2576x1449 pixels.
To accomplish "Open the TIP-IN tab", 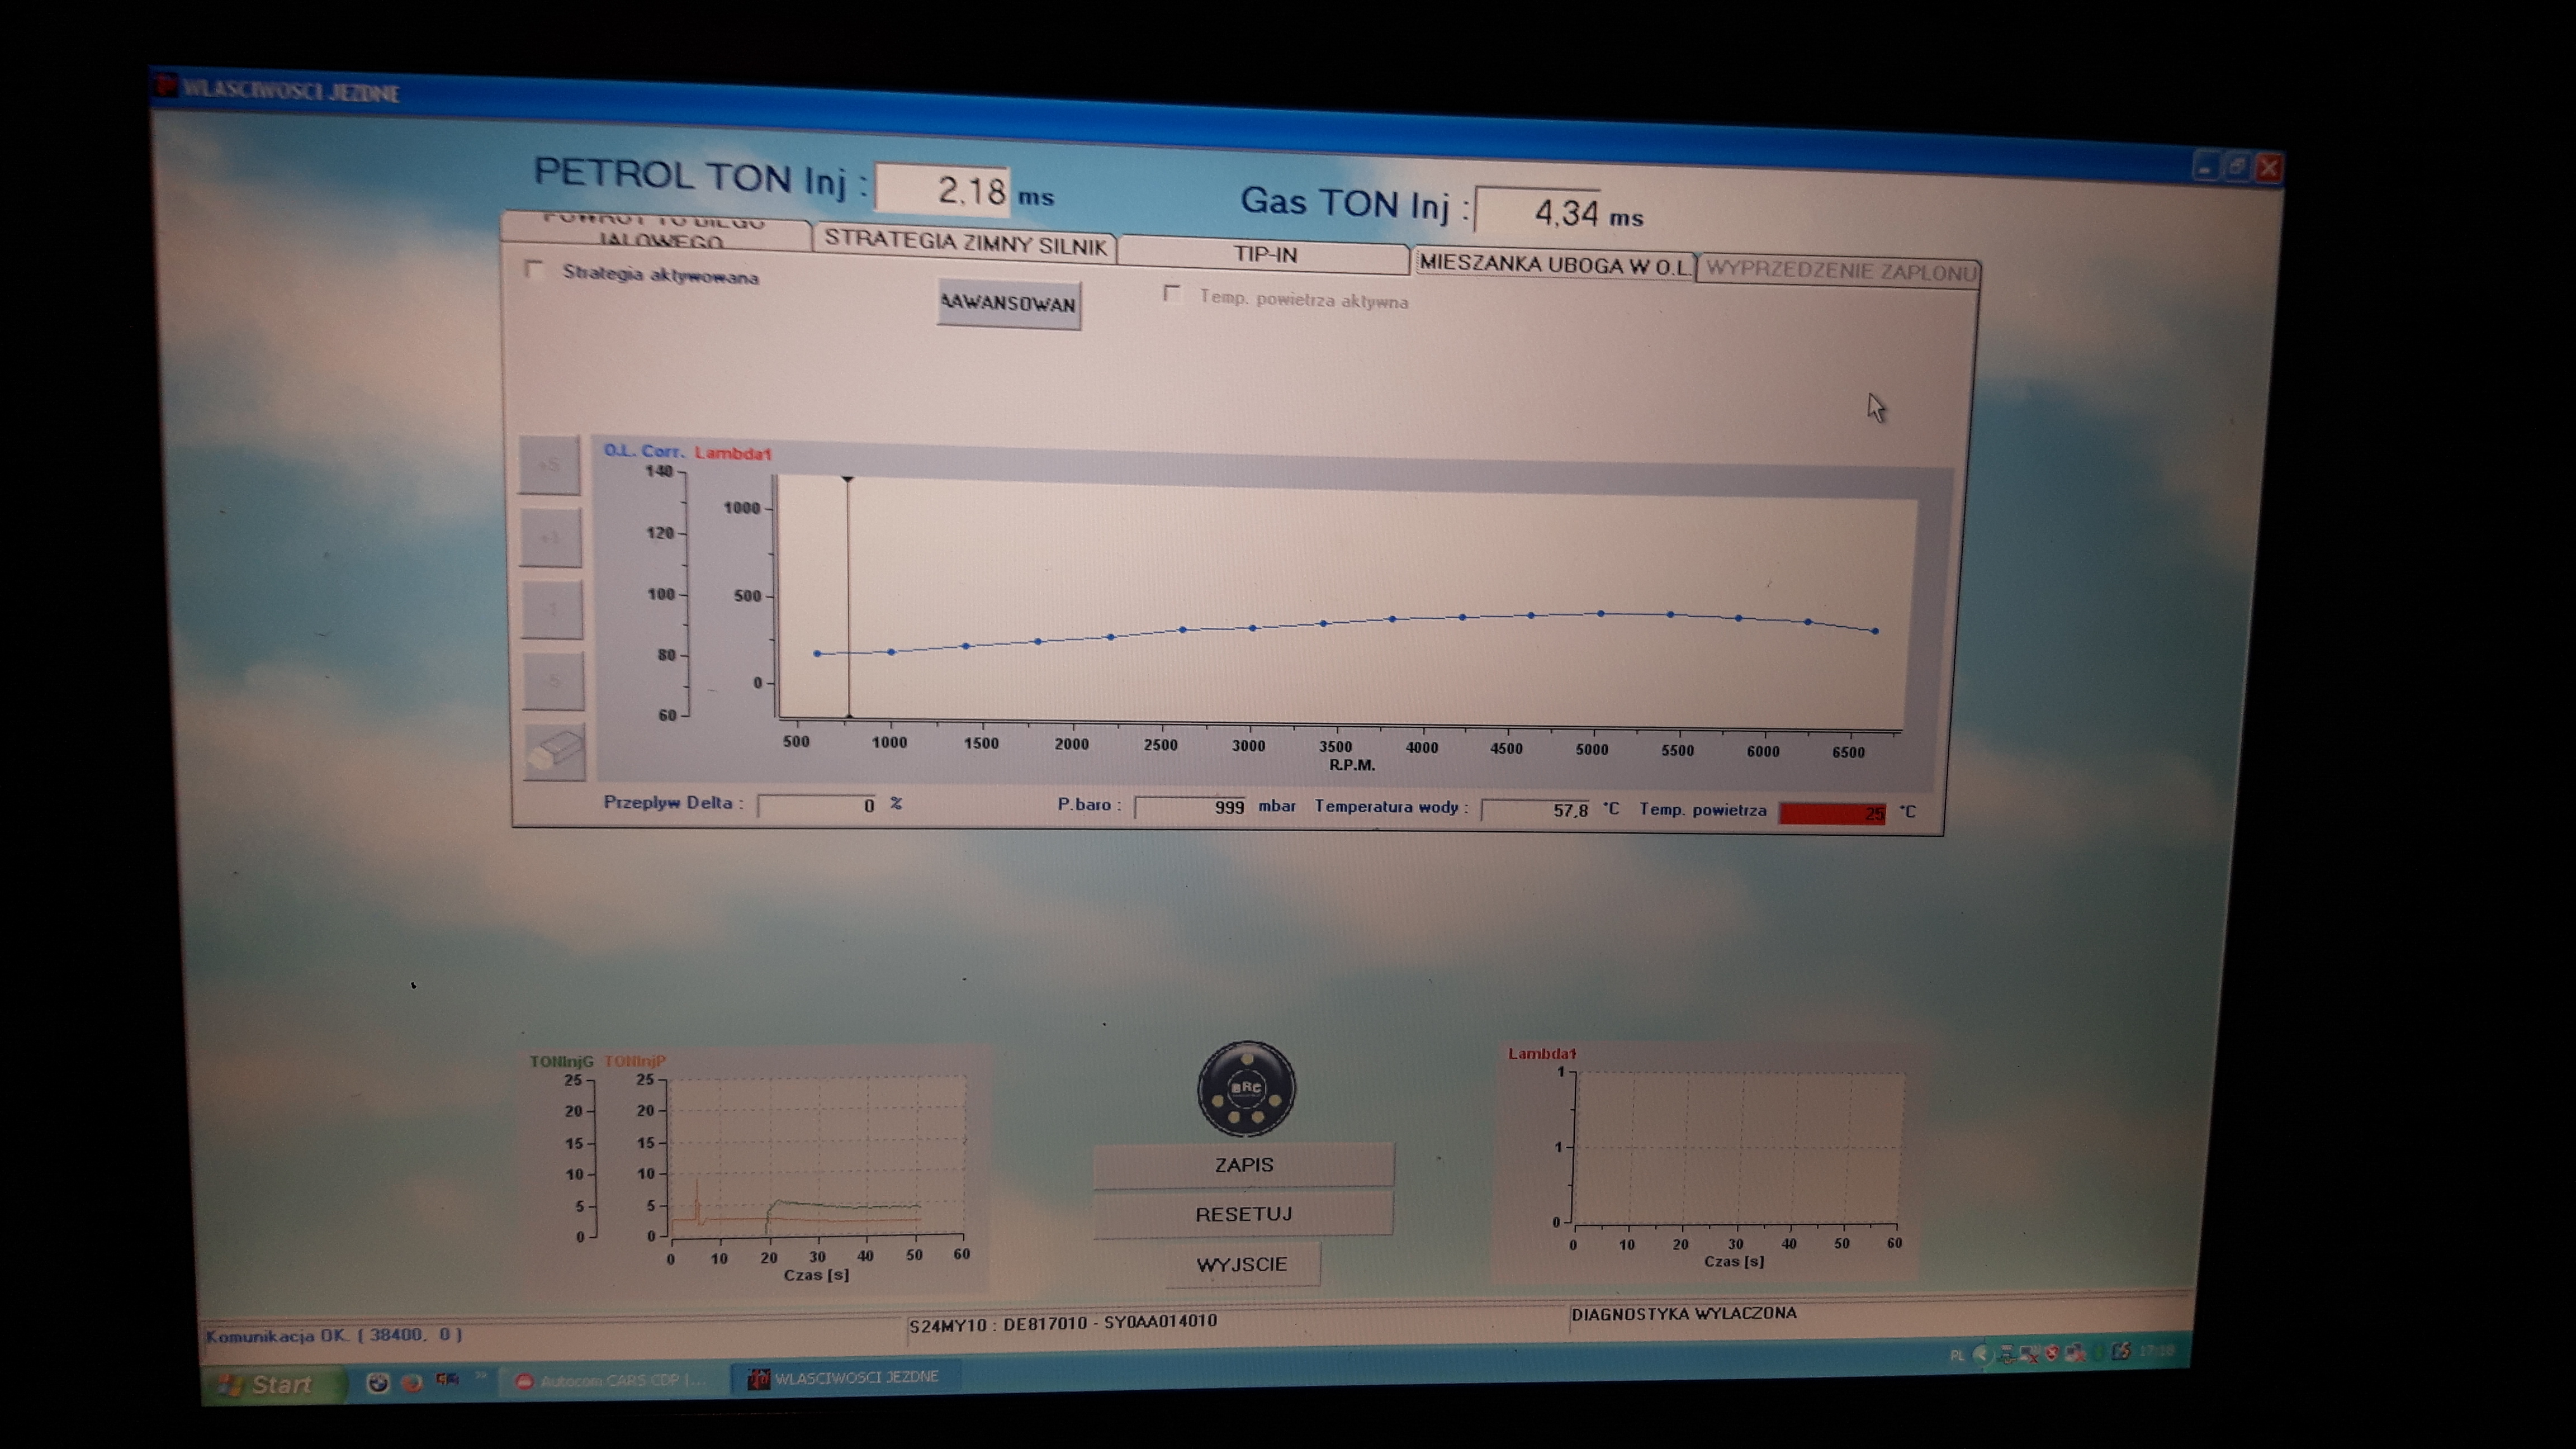I will 1265,254.
